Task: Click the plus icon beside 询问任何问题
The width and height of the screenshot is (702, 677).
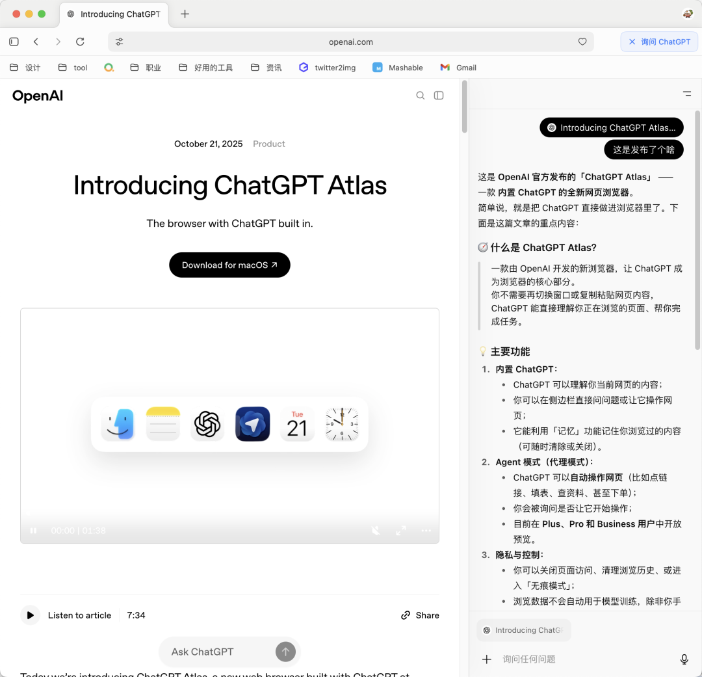Action: click(x=487, y=659)
